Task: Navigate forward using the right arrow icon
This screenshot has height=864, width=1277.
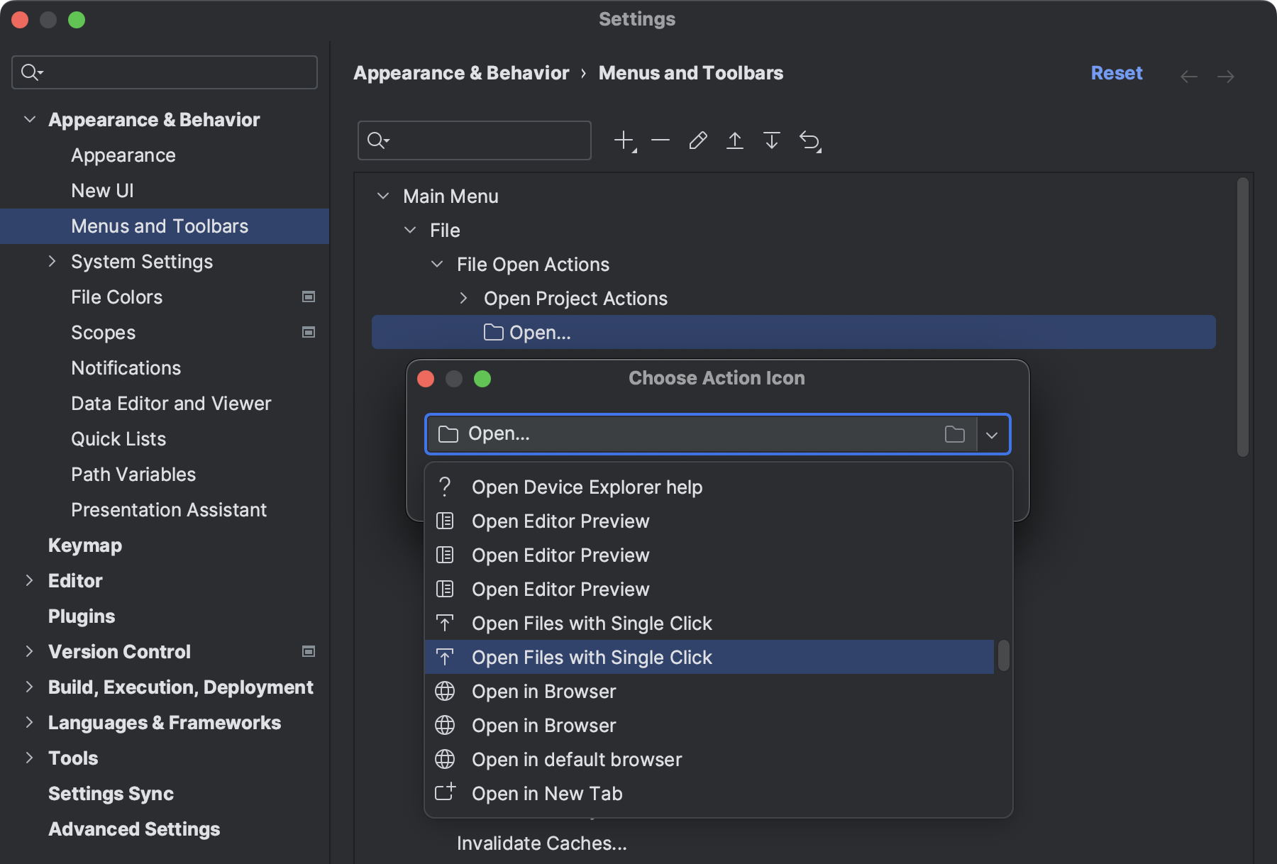Action: [x=1227, y=76]
